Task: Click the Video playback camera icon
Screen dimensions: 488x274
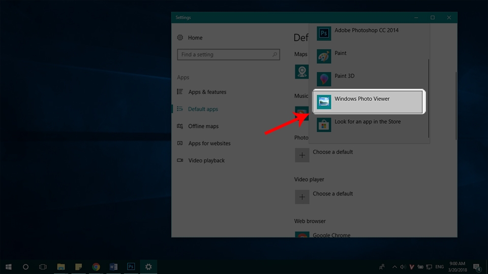Action: tap(180, 160)
